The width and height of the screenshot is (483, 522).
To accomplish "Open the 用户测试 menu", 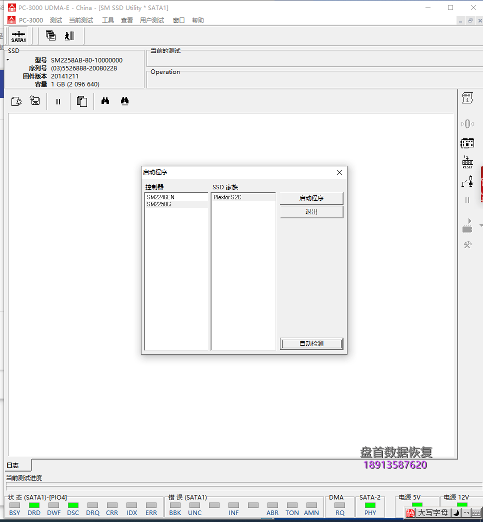I will point(152,20).
